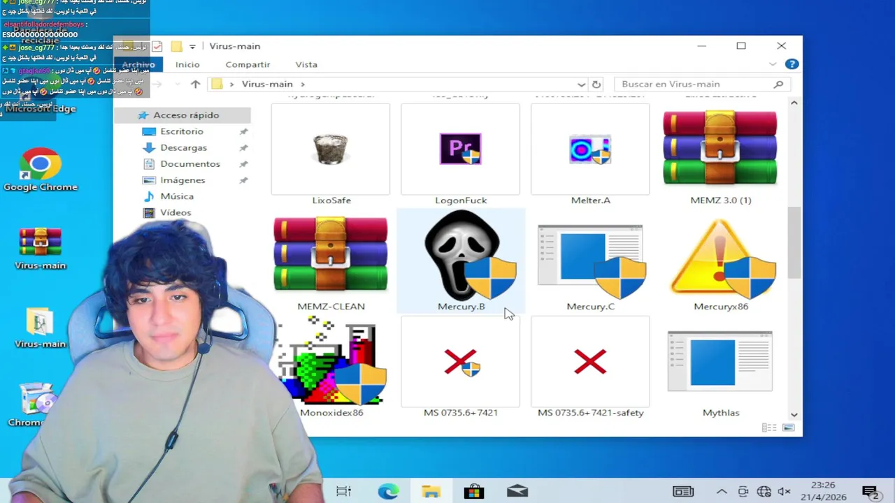This screenshot has height=503, width=895.
Task: Open Microsoft Edge from the taskbar
Action: [388, 492]
